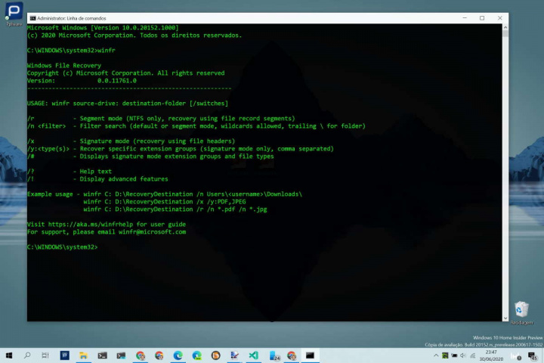
Task: Click the active Command Prompt taskbar button
Action: click(310, 355)
